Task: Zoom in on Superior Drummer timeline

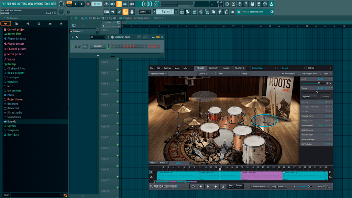Action: pos(330,172)
